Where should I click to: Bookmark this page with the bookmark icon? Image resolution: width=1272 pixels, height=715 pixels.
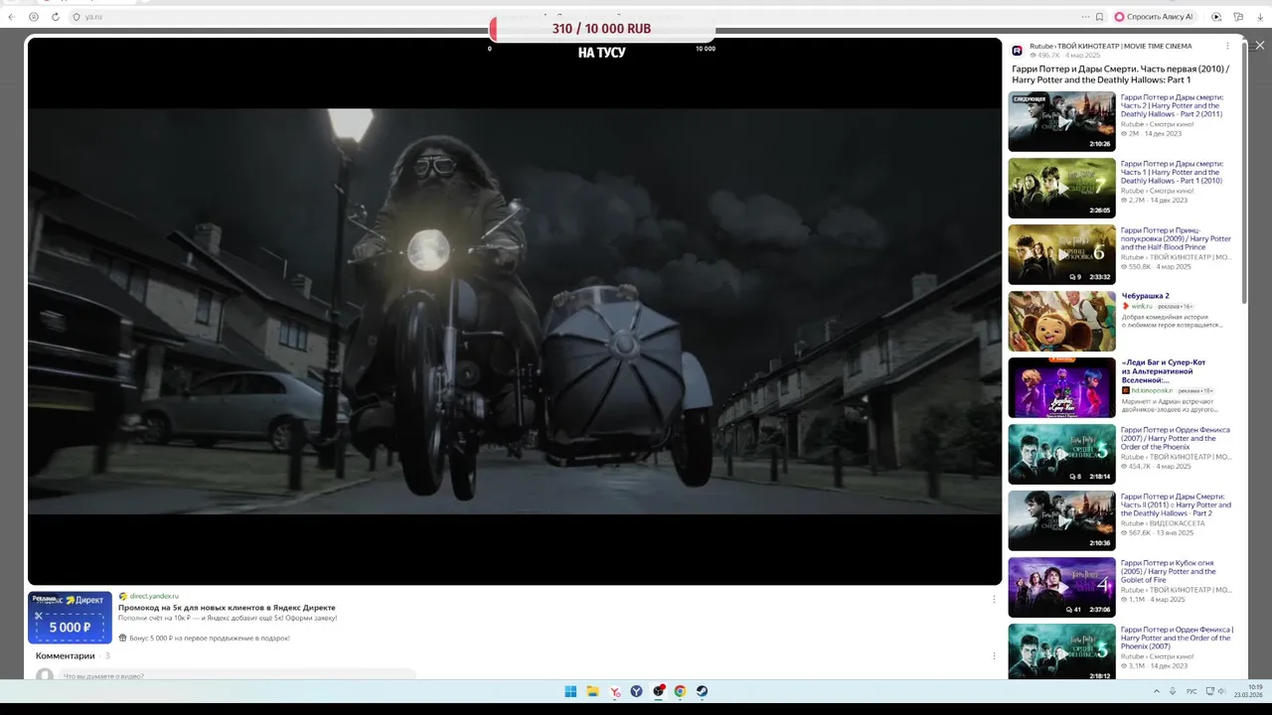tap(1099, 17)
